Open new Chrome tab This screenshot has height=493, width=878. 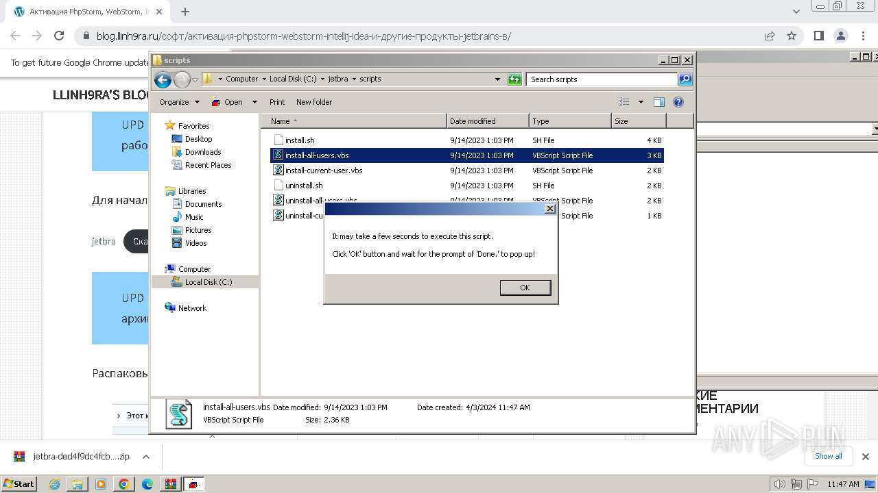tap(185, 12)
